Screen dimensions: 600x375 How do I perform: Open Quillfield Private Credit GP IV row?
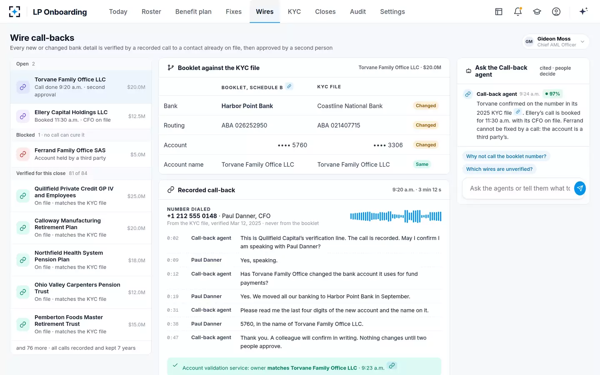81,196
